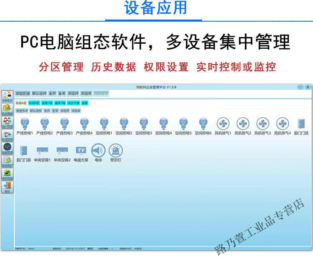Click the 添加区域 add area button

click(23, 94)
